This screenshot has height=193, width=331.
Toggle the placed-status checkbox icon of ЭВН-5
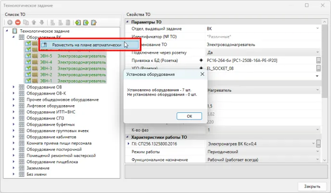28,56
